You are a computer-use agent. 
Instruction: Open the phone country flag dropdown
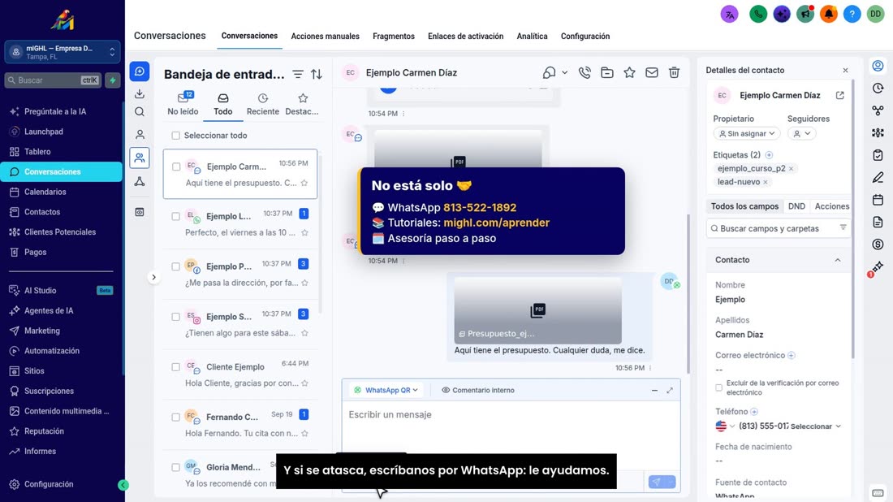click(x=725, y=426)
